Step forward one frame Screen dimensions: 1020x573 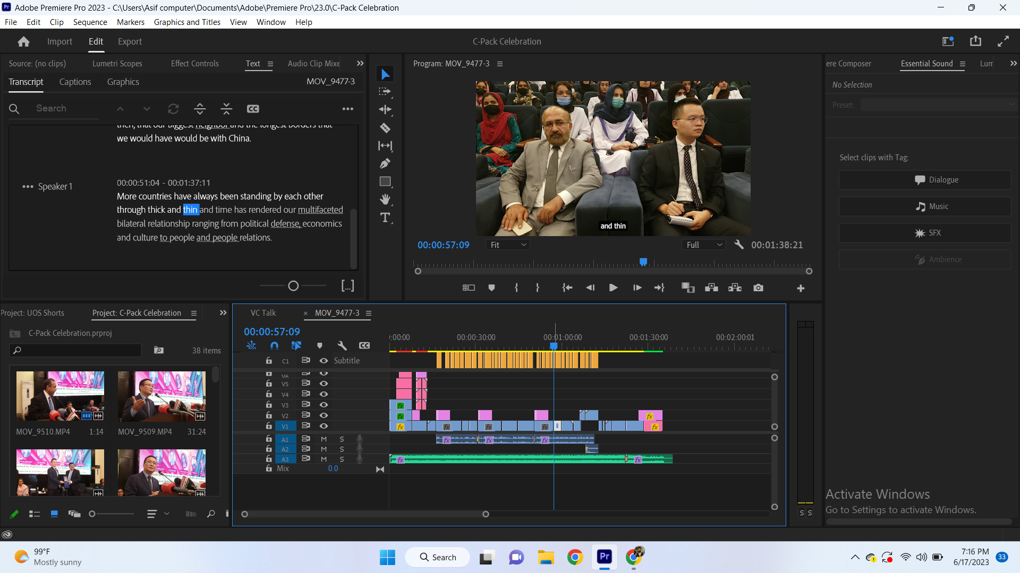tap(637, 288)
